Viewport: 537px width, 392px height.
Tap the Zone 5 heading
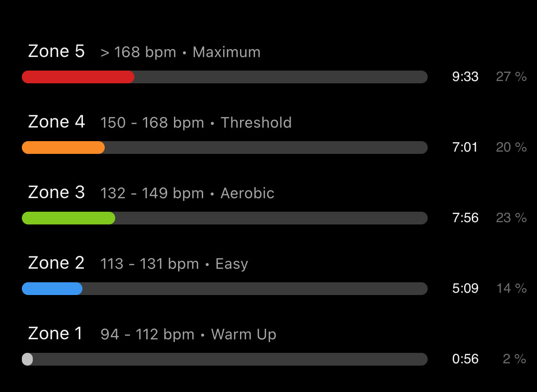[x=56, y=51]
